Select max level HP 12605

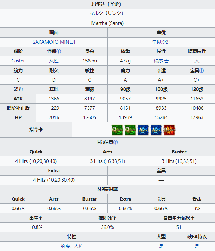[90, 117]
